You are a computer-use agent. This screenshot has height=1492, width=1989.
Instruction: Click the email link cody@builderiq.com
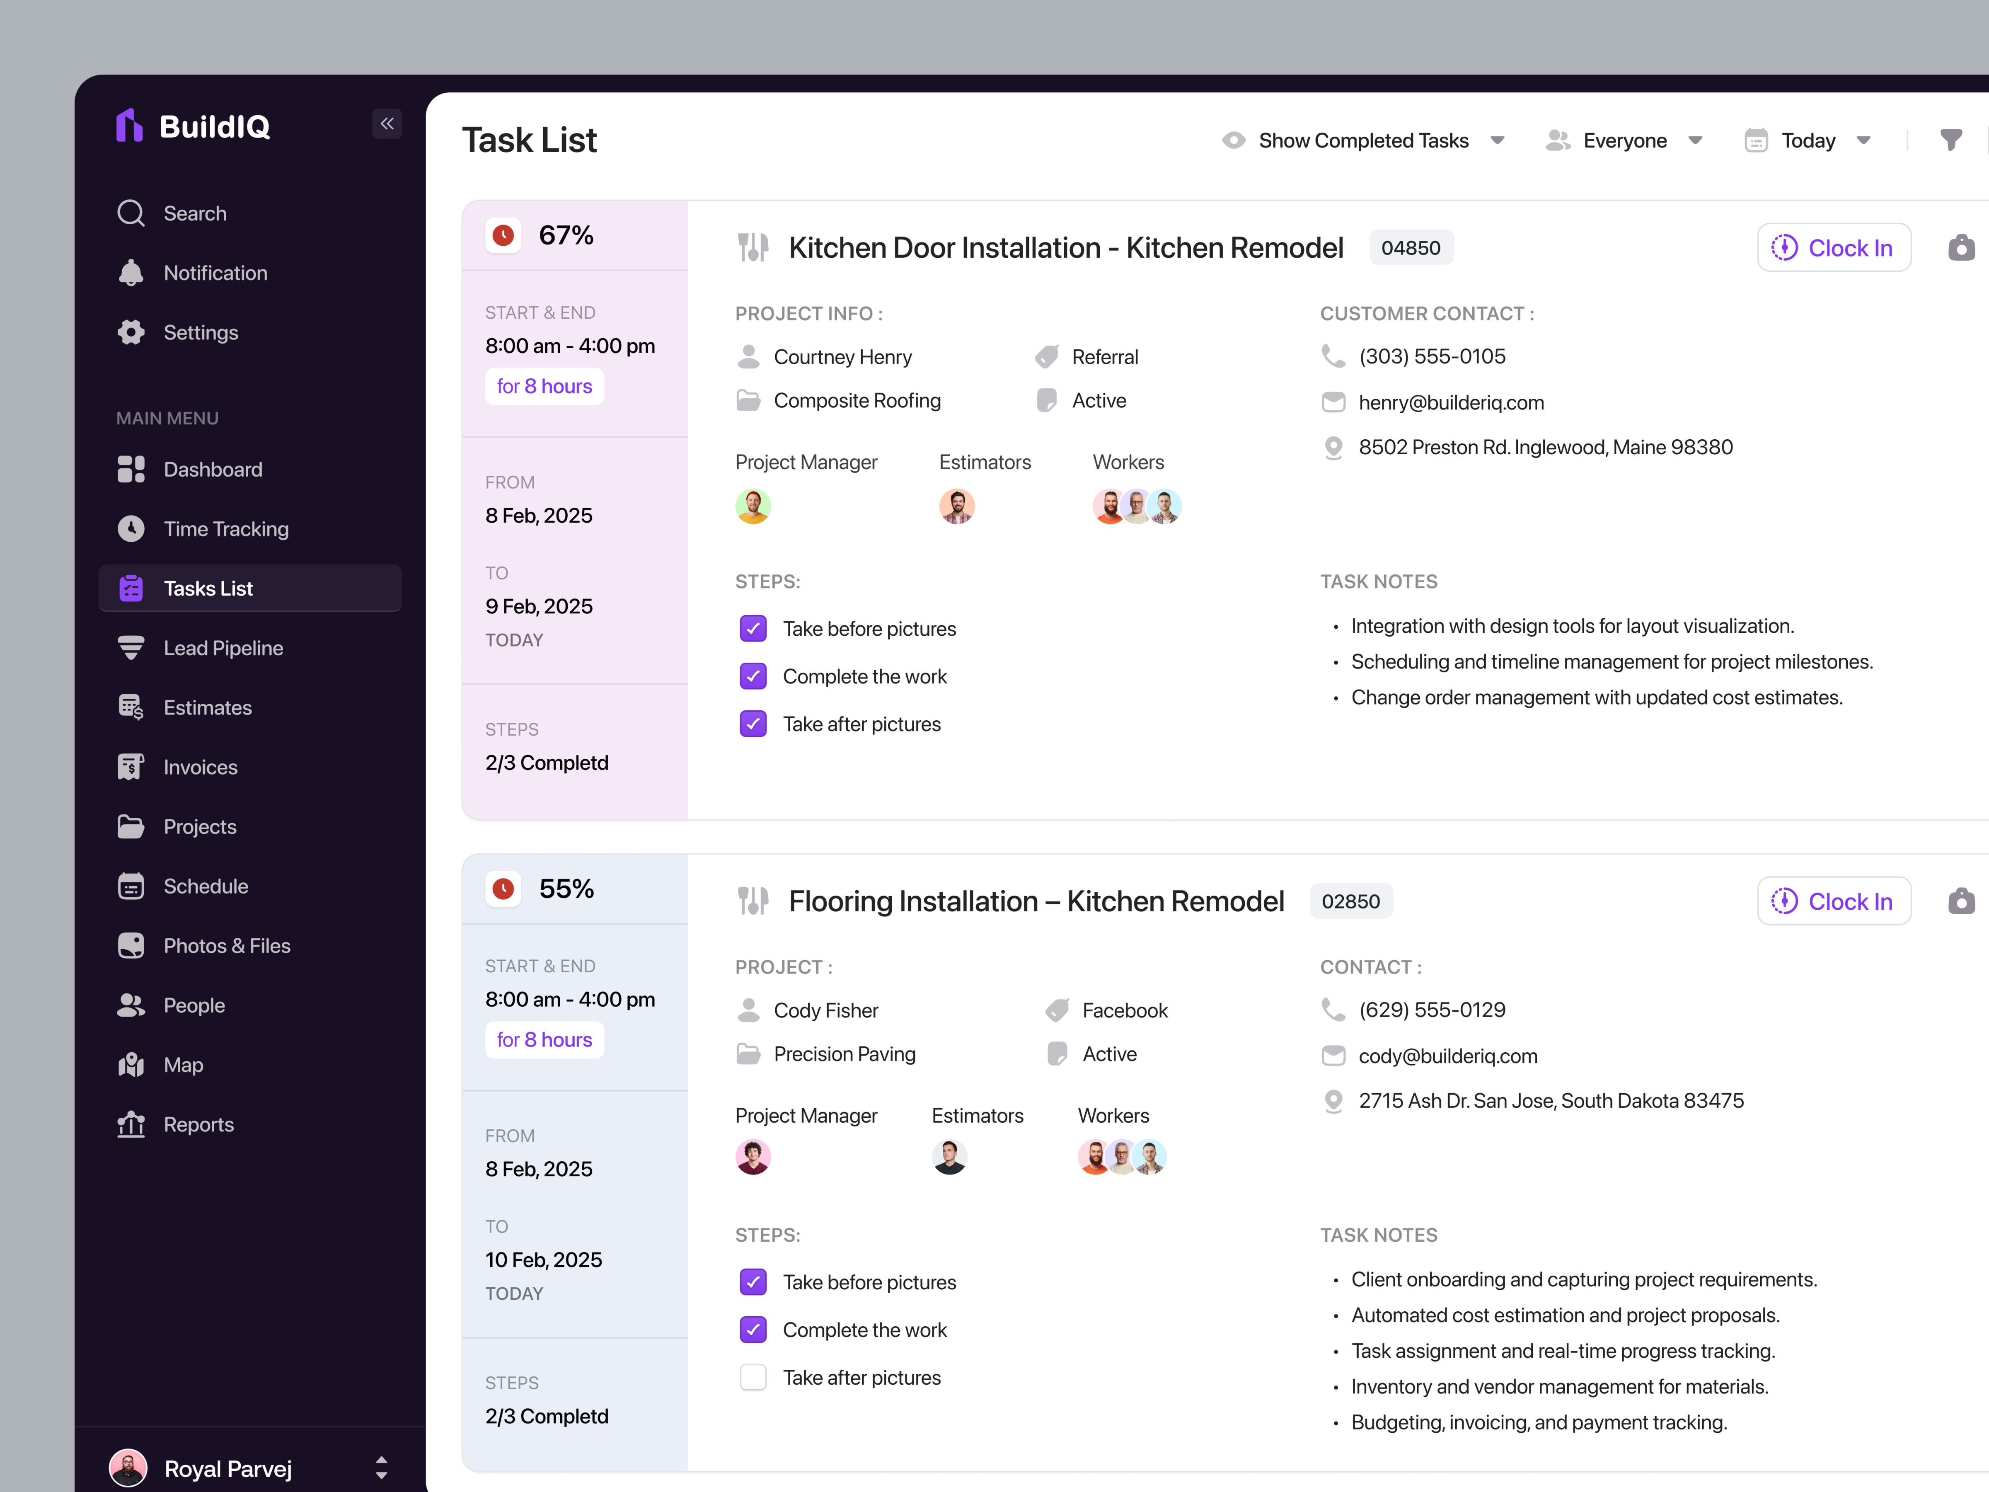(1448, 1056)
